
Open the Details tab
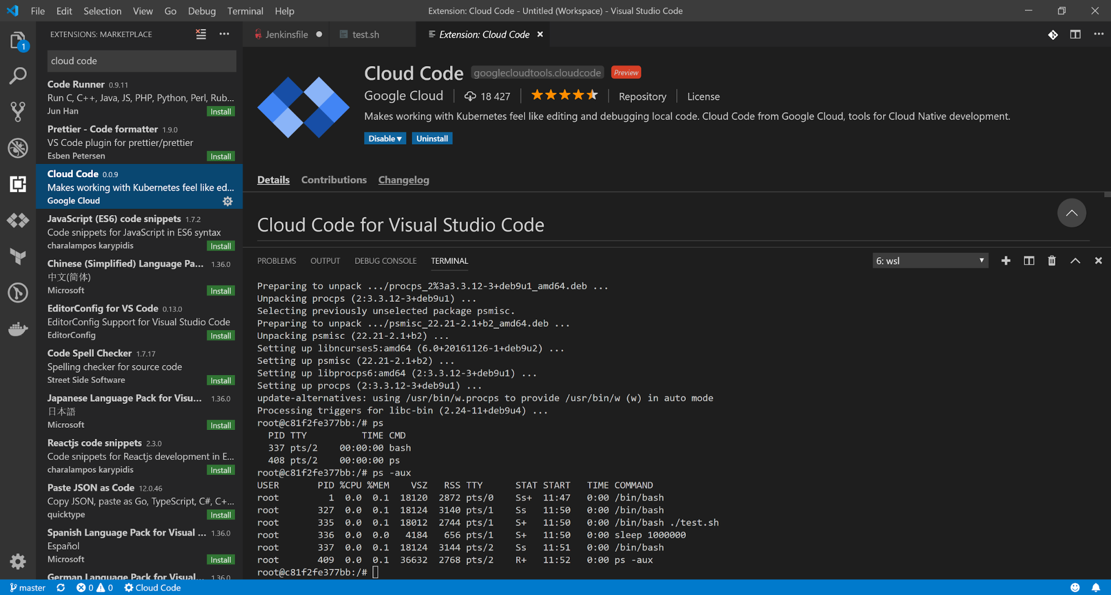(273, 179)
